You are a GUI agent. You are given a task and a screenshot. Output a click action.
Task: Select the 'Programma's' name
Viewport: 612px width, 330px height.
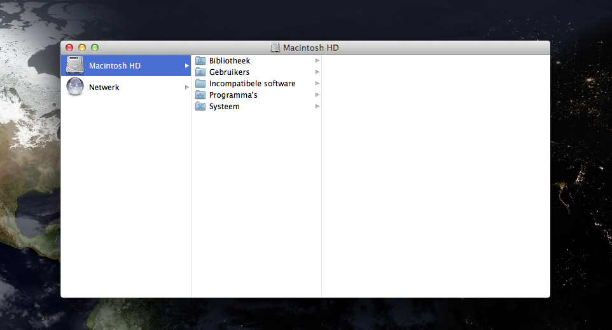pos(233,95)
